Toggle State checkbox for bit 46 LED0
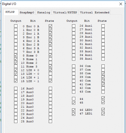Image resolution: width=126 pixels, height=133 pixels. 103,110
